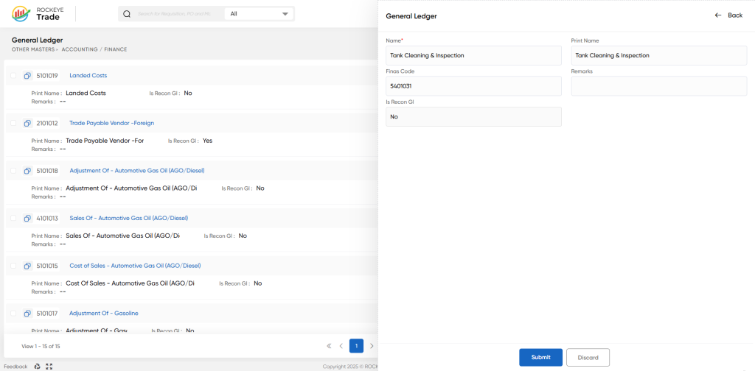The height and width of the screenshot is (371, 755).
Task: Select checkbox for 5101015 Cost of Sales
Action: click(13, 266)
